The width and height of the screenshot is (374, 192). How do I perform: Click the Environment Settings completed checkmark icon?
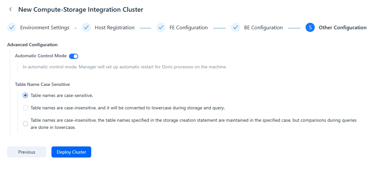tap(12, 27)
